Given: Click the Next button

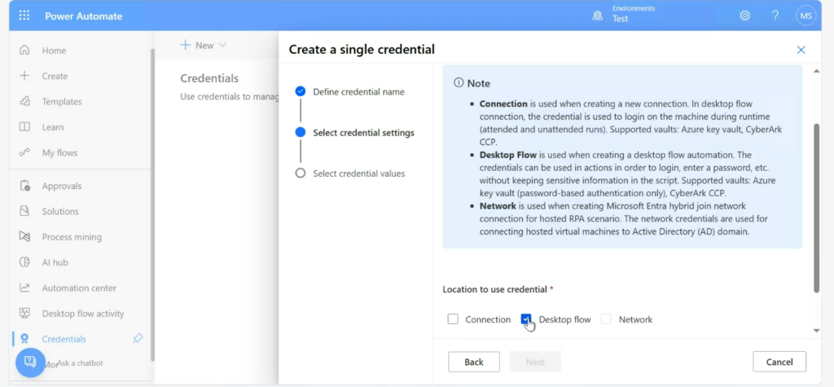Looking at the screenshot, I should click(535, 362).
